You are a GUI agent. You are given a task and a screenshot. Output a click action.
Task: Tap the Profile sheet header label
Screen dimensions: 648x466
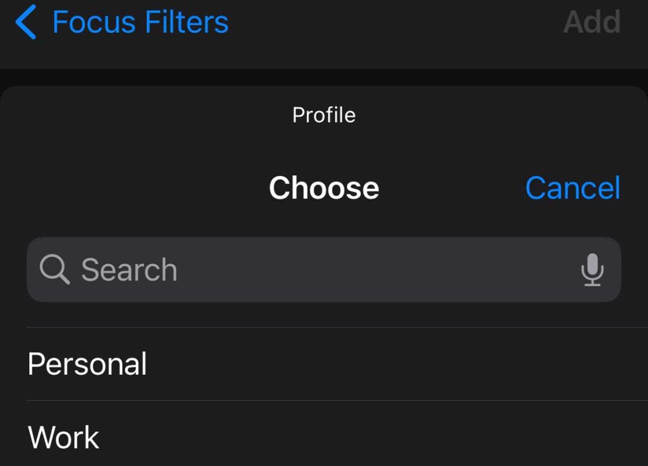coord(324,115)
